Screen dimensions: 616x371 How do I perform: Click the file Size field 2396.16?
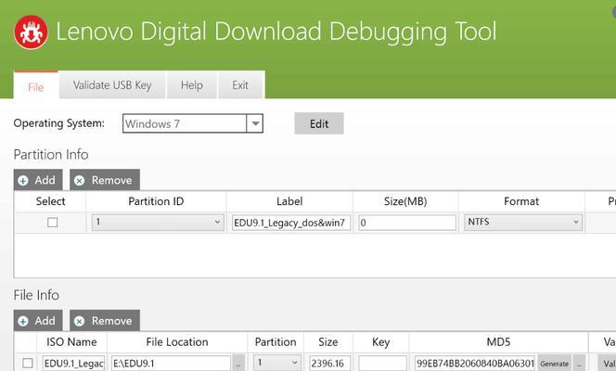click(329, 364)
